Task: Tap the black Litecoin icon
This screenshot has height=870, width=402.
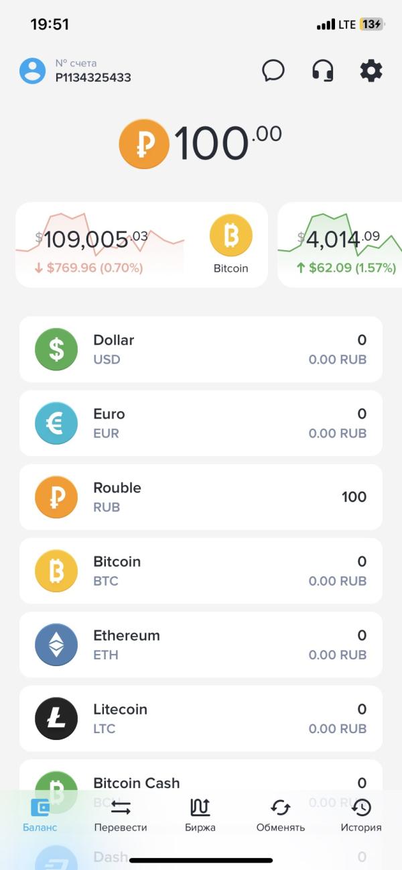Action: point(56,718)
